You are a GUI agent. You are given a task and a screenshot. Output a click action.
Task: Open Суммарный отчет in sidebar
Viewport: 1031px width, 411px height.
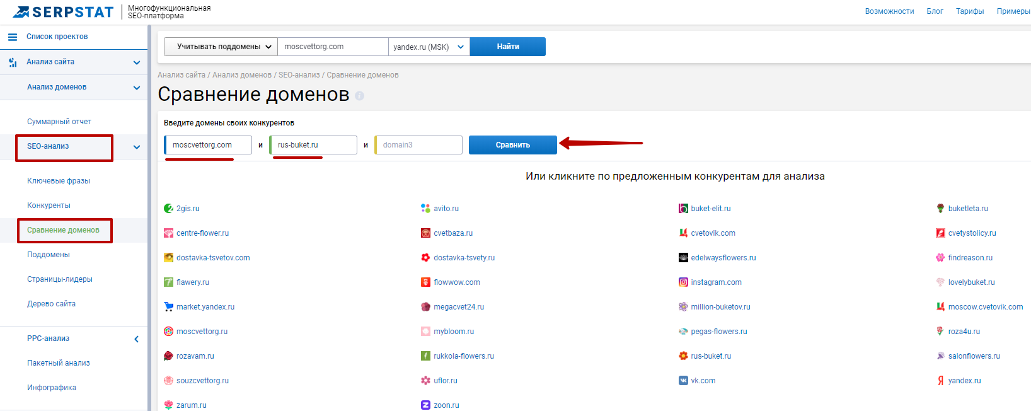tap(59, 122)
